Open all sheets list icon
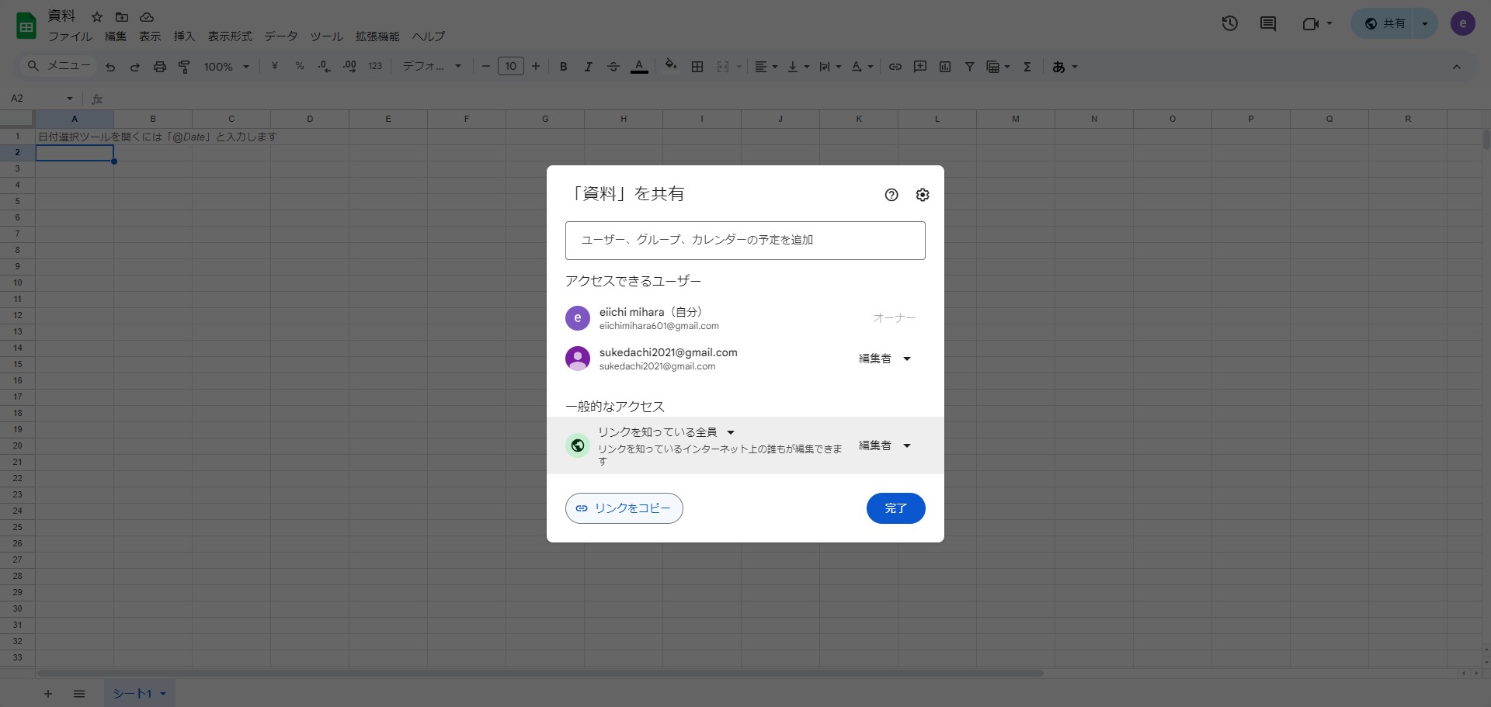This screenshot has width=1491, height=707. 79,694
